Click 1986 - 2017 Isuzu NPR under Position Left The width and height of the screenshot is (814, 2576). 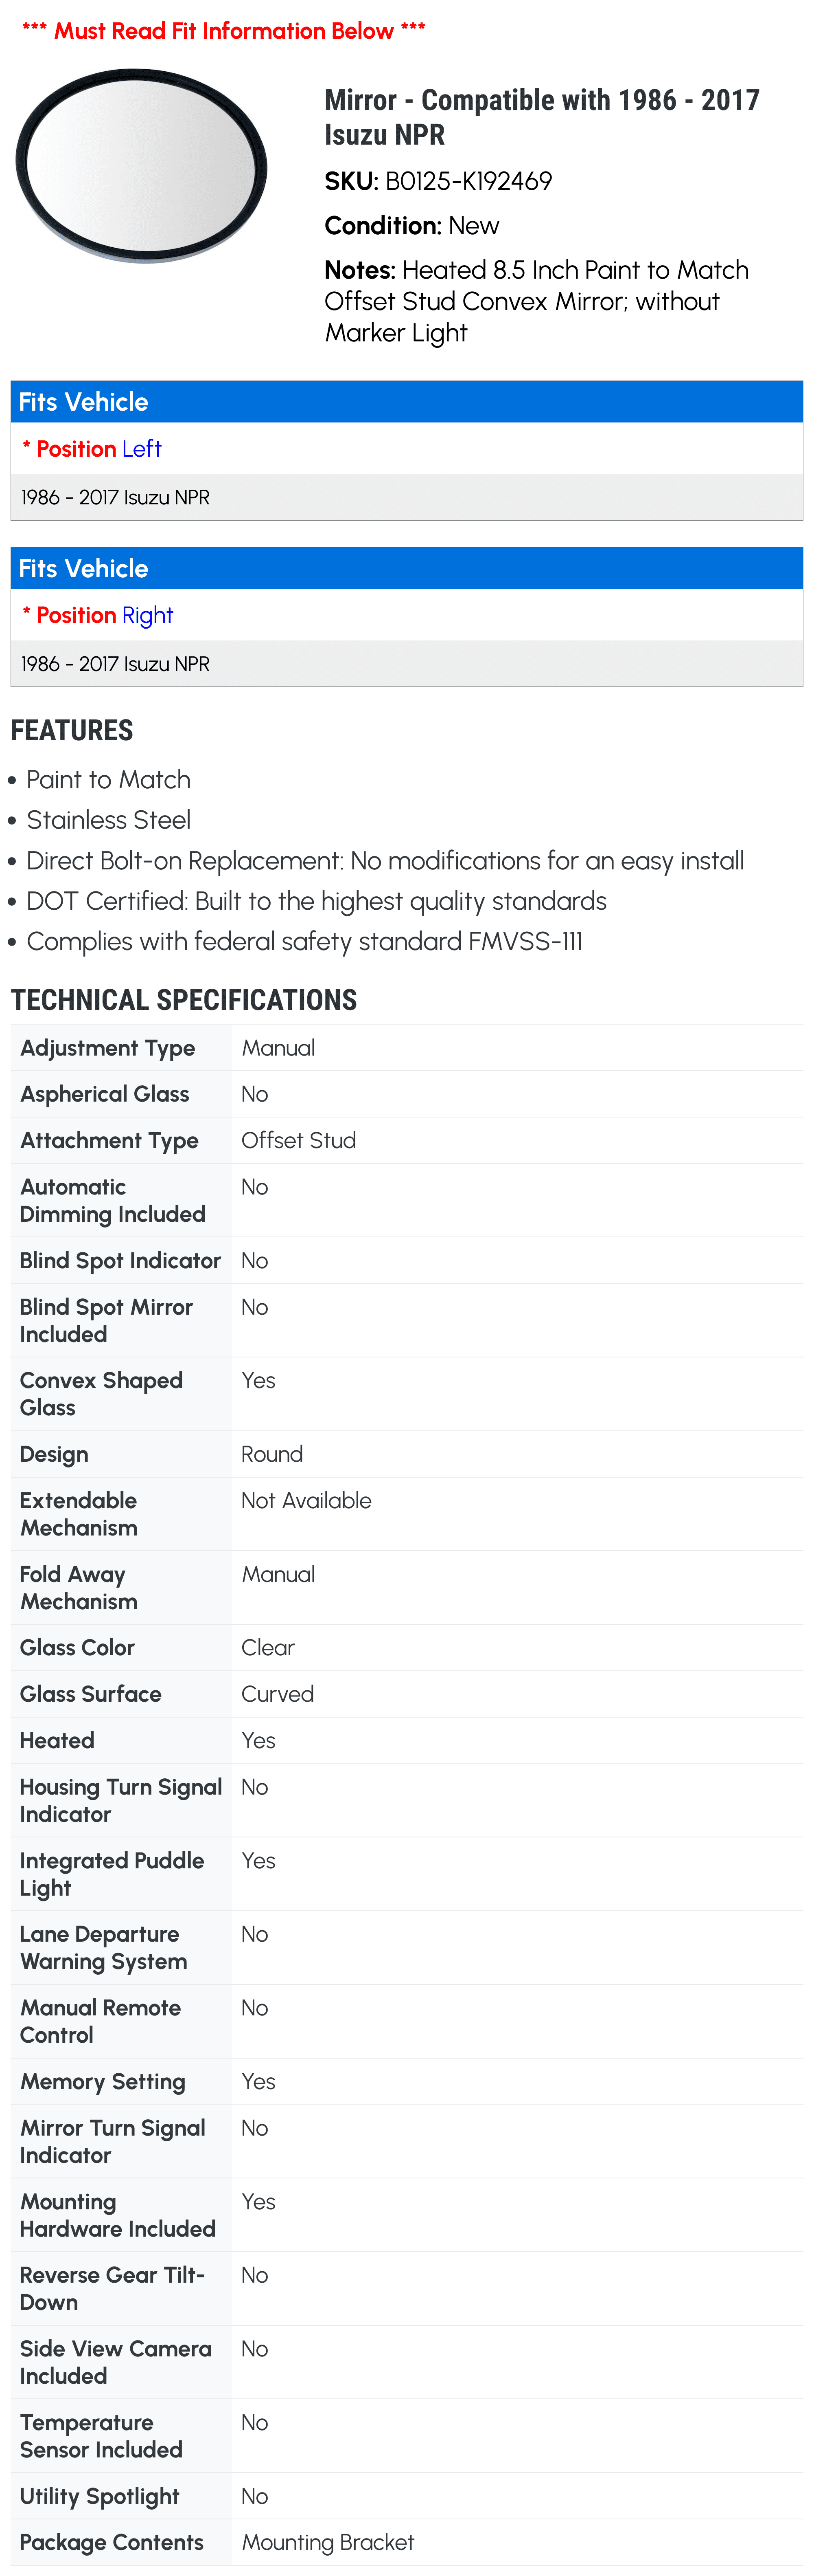(116, 497)
